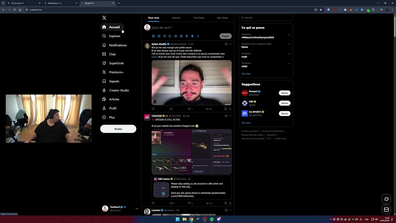Bookmark the CSGO500 post
Viewport: 396px width, 223px height.
click(x=226, y=203)
